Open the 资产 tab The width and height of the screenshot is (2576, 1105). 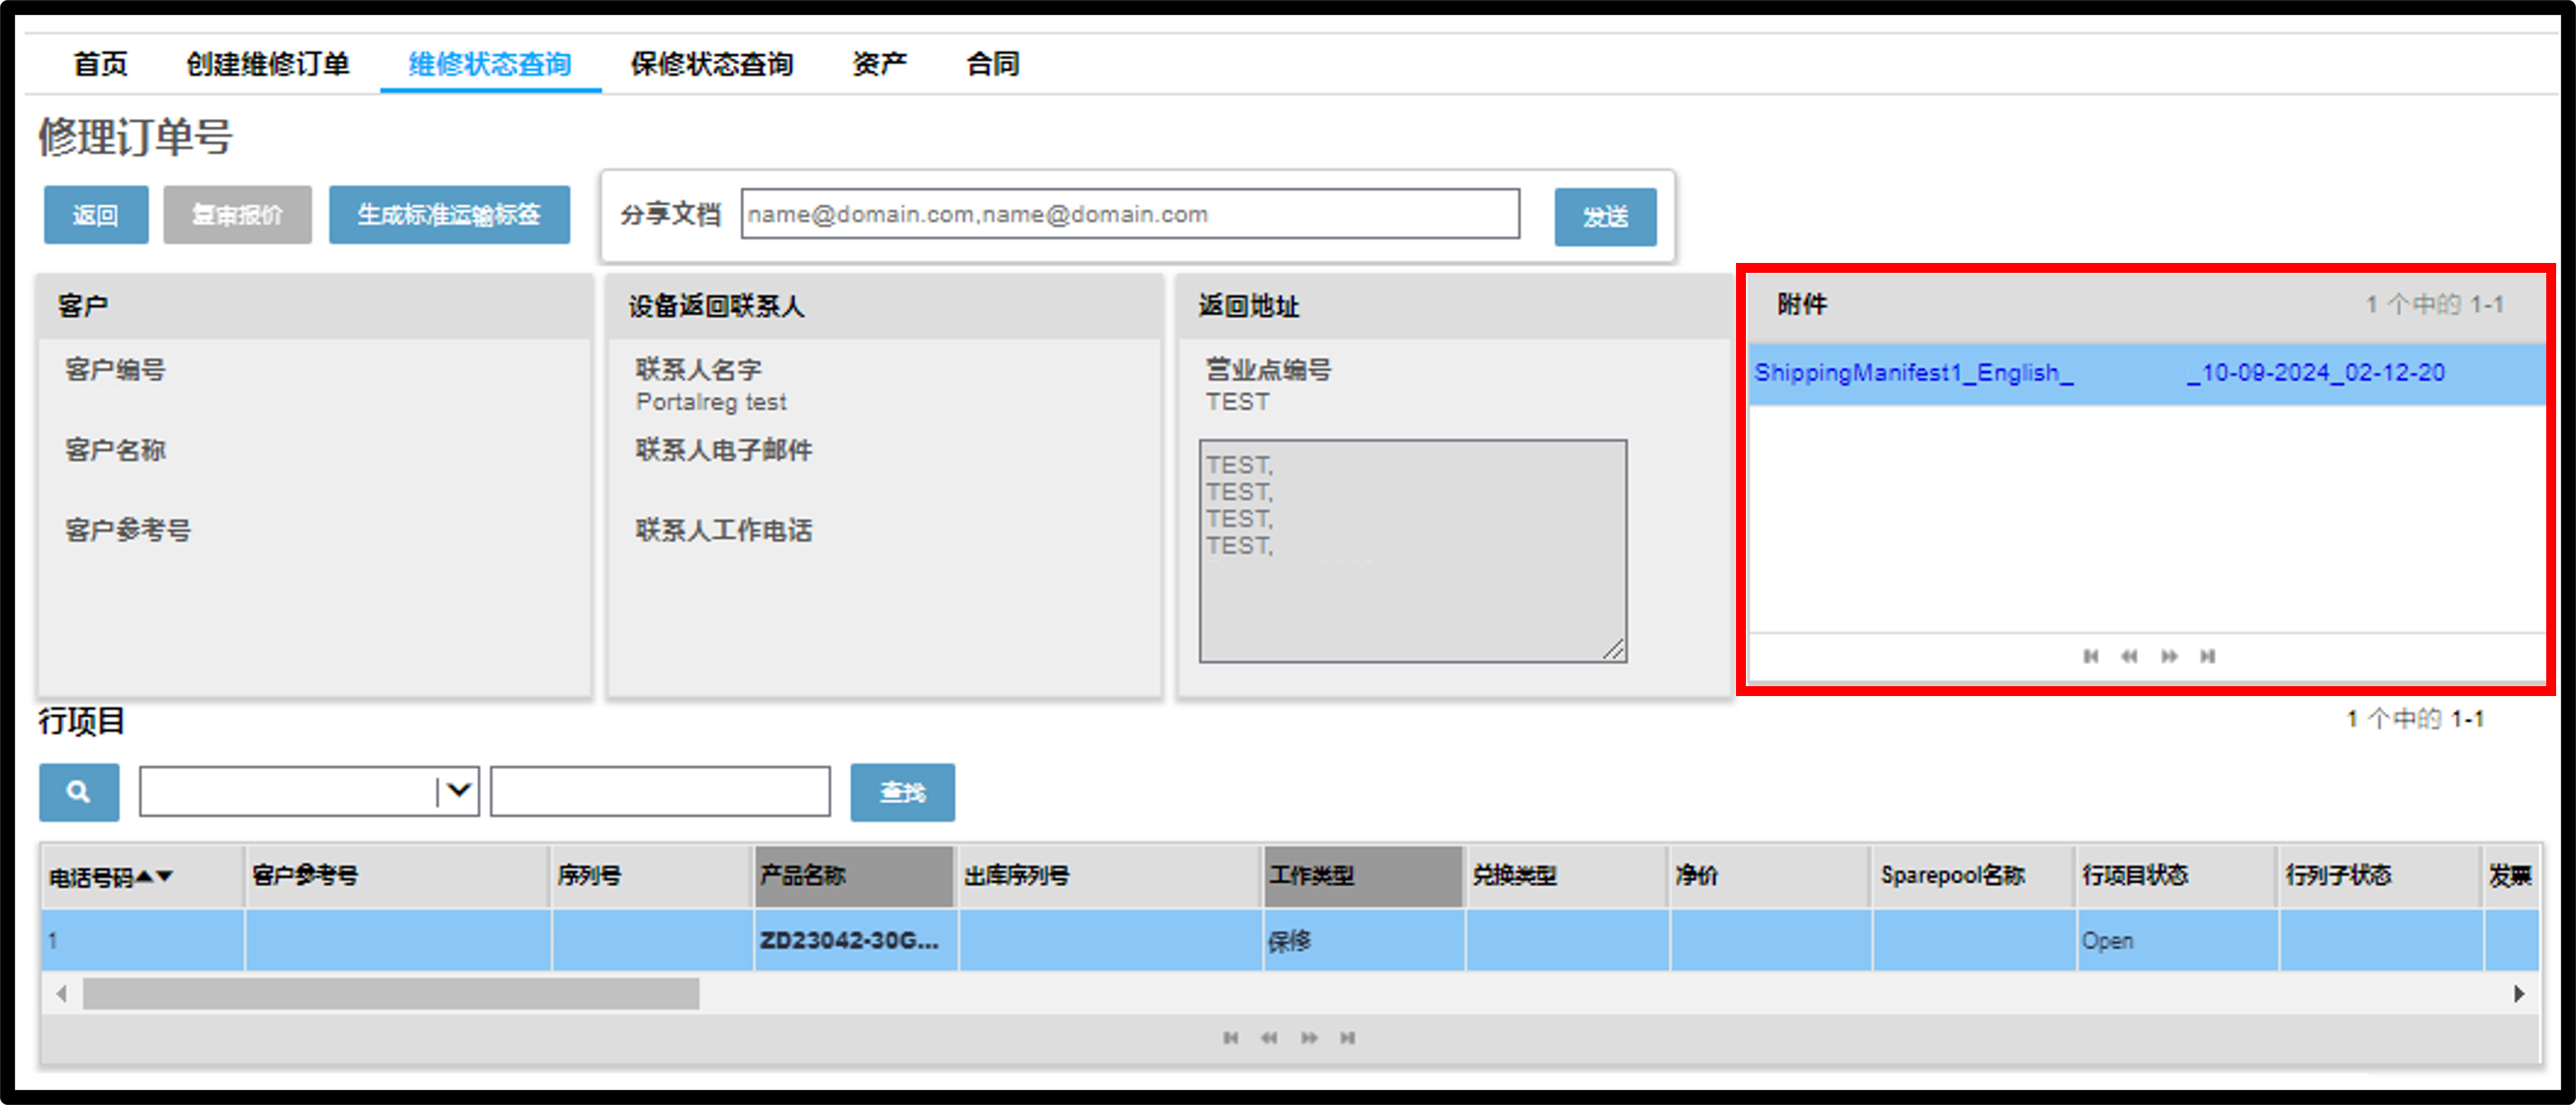(879, 64)
